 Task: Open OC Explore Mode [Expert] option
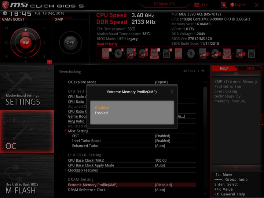pyautogui.click(x=161, y=82)
